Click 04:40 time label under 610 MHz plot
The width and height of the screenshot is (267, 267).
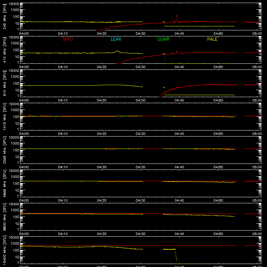click(x=179, y=100)
